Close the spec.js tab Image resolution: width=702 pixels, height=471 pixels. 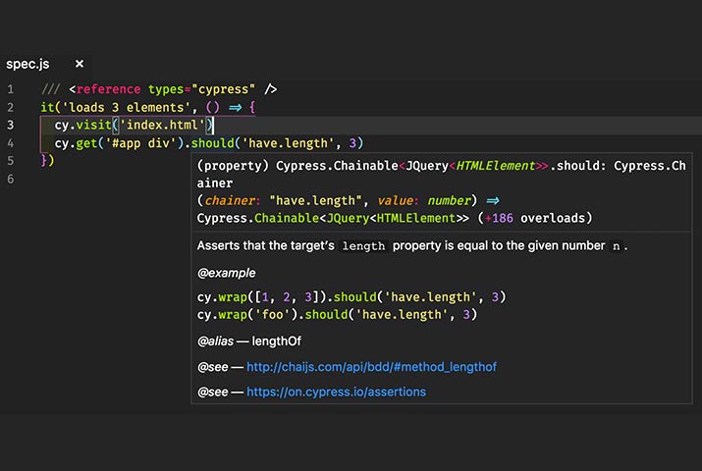click(x=80, y=64)
